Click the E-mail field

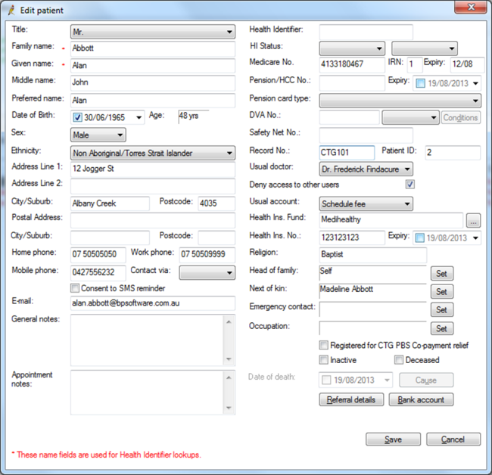(x=153, y=303)
